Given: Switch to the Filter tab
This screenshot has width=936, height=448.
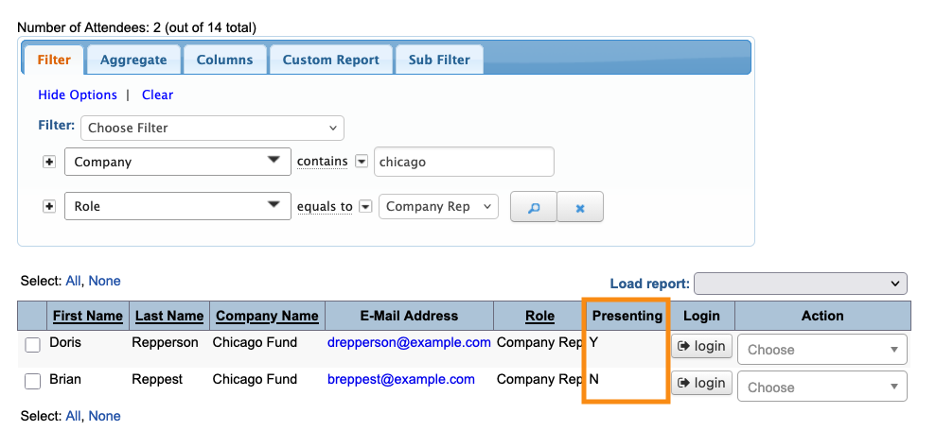Looking at the screenshot, I should coord(54,60).
